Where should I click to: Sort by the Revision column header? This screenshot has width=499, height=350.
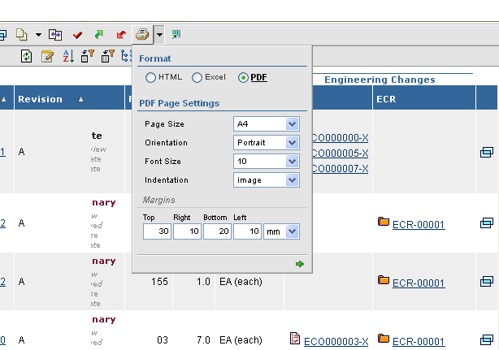[41, 99]
